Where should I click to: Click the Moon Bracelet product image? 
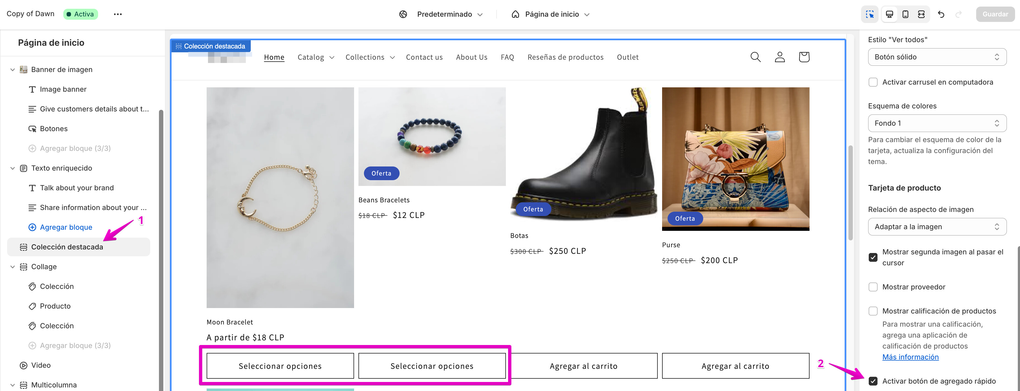coord(280,197)
